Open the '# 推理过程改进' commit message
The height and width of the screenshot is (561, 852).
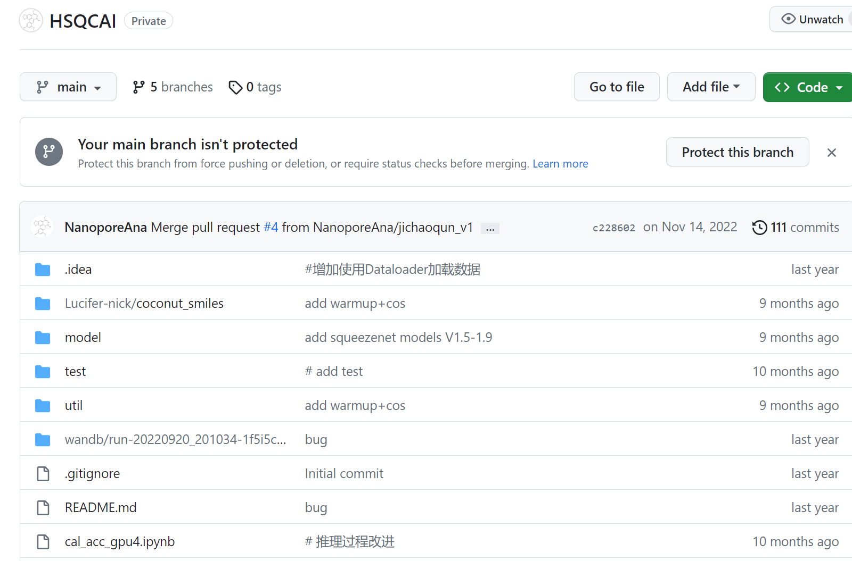point(349,542)
